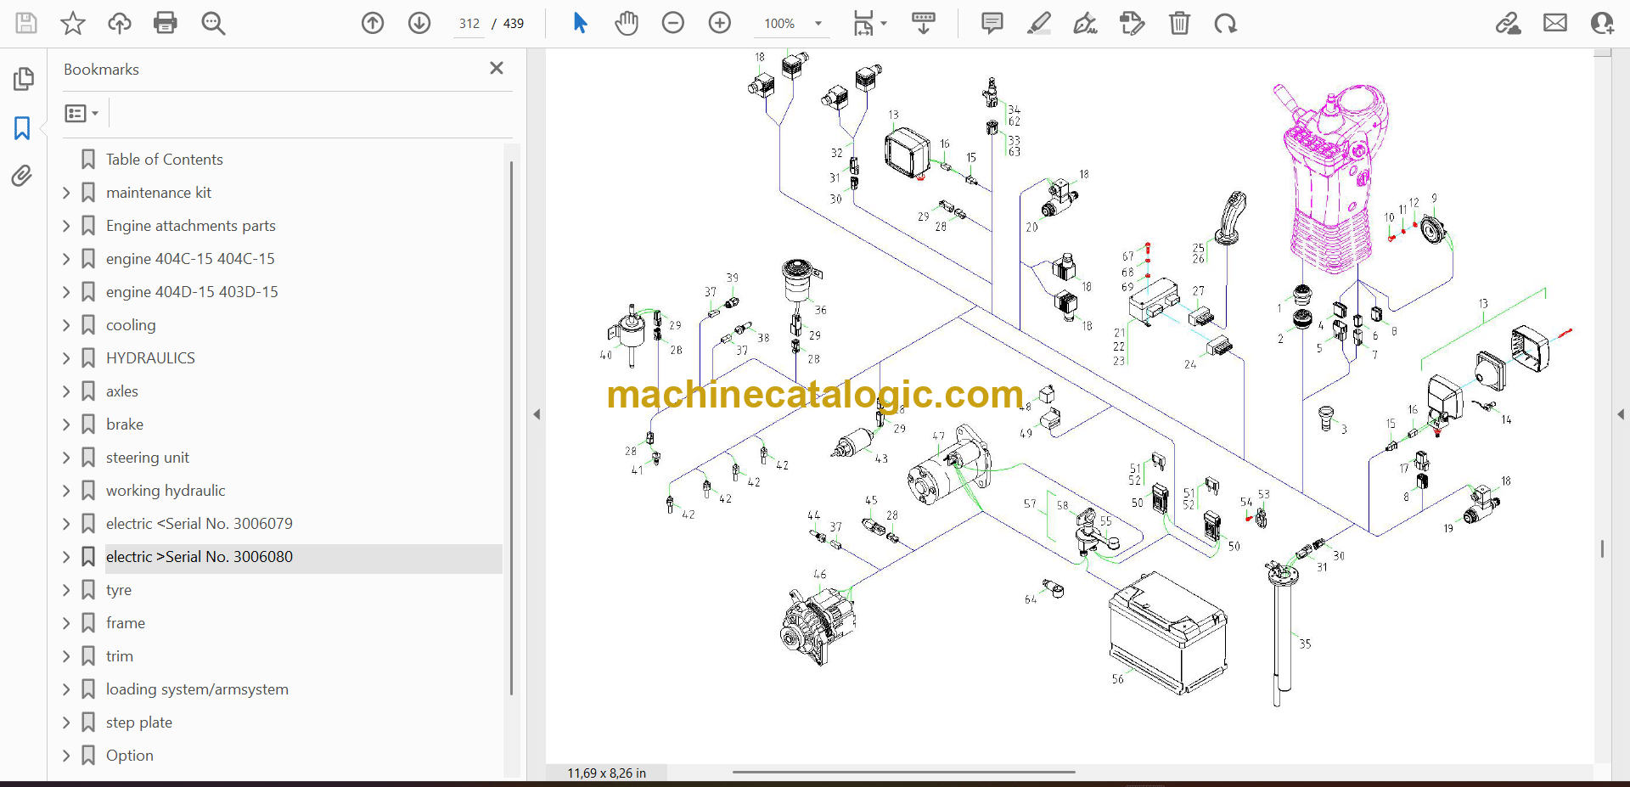Click the Print file icon
The width and height of the screenshot is (1630, 787).
(165, 23)
